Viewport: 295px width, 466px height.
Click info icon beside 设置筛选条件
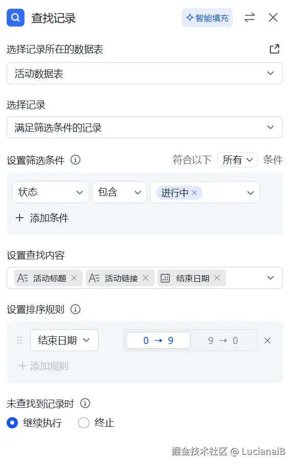point(76,160)
